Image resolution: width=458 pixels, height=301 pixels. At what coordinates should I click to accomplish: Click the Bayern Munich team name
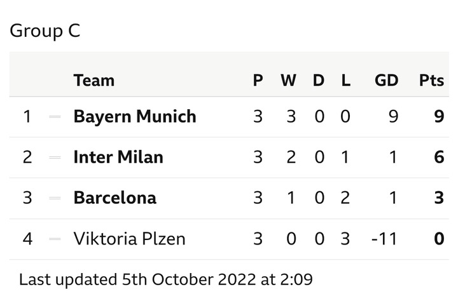(x=135, y=117)
